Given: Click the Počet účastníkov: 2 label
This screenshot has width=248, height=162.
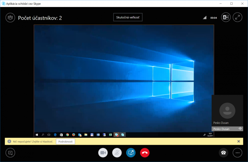Looking at the screenshot, I should click(x=40, y=18).
